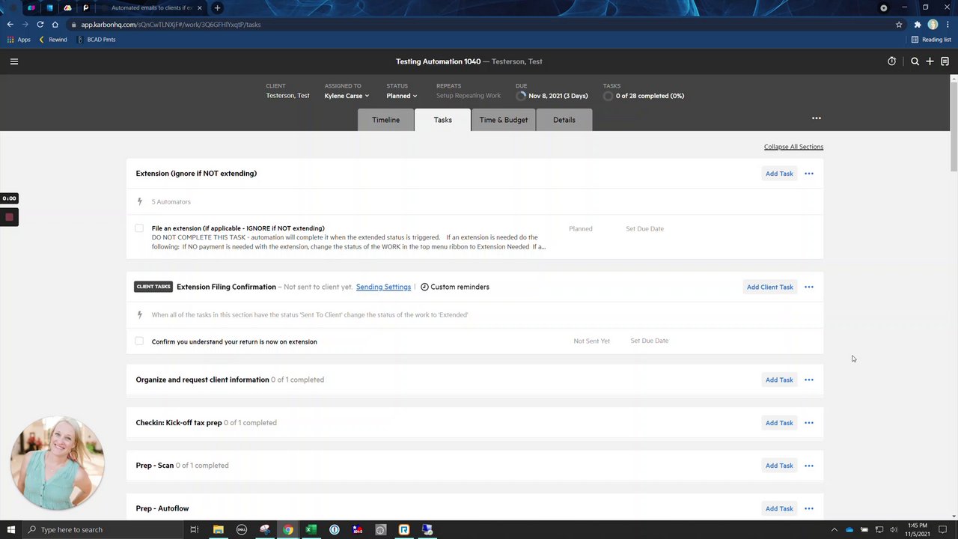The image size is (958, 539).
Task: Open the Dell app in the taskbar
Action: pyautogui.click(x=241, y=530)
